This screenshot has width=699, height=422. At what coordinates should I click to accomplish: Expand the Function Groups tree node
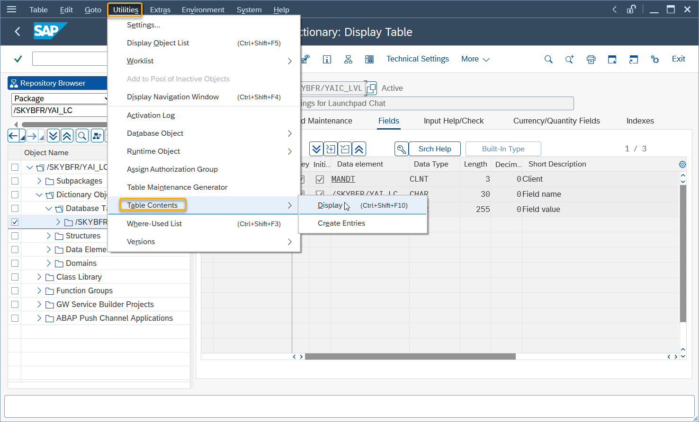click(x=39, y=290)
